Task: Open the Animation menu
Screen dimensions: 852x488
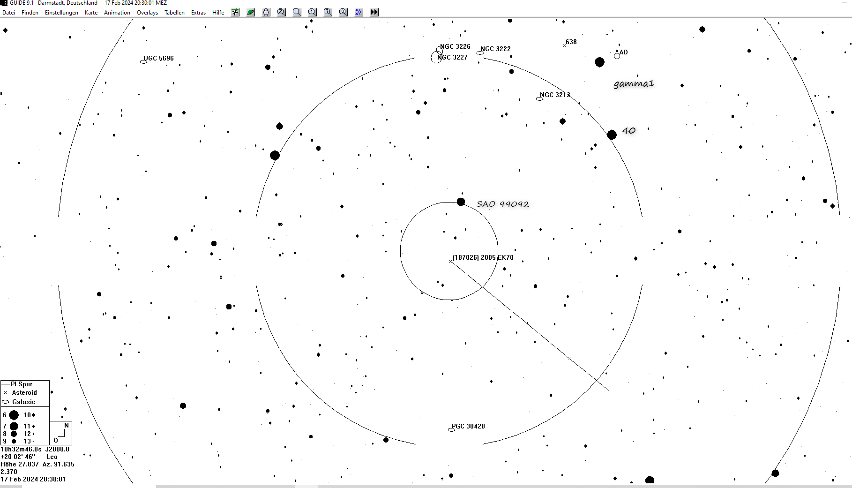Action: [117, 13]
